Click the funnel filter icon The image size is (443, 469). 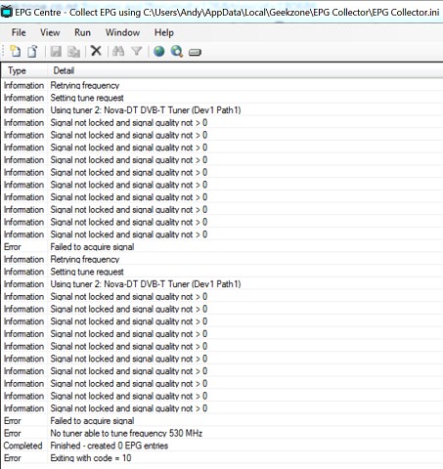pyautogui.click(x=137, y=51)
